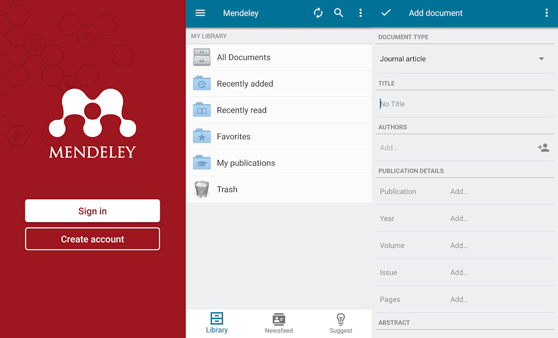The width and height of the screenshot is (558, 338).
Task: Click the DOCUMENT TYPE section label
Action: [403, 37]
